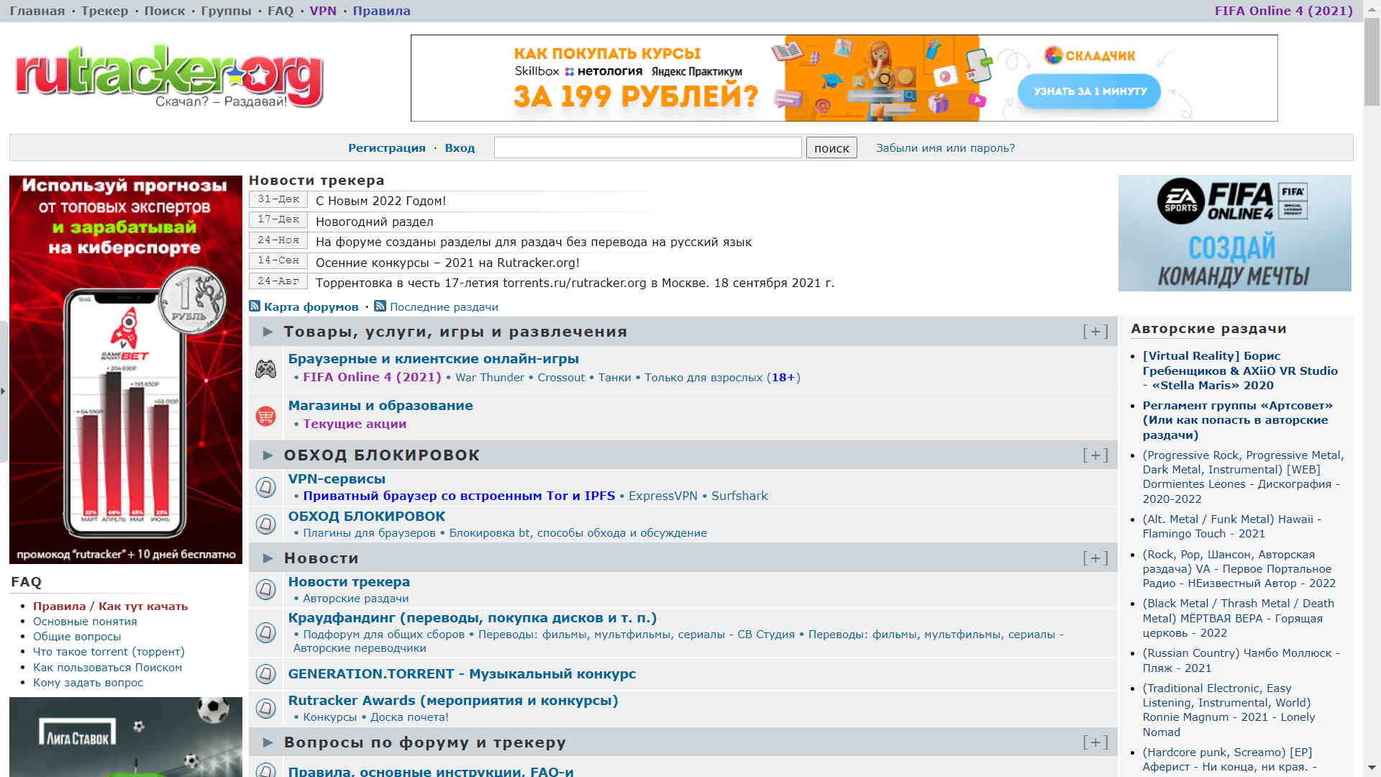
Task: Click the FIFA Online 4 dream team banner
Action: [x=1234, y=233]
